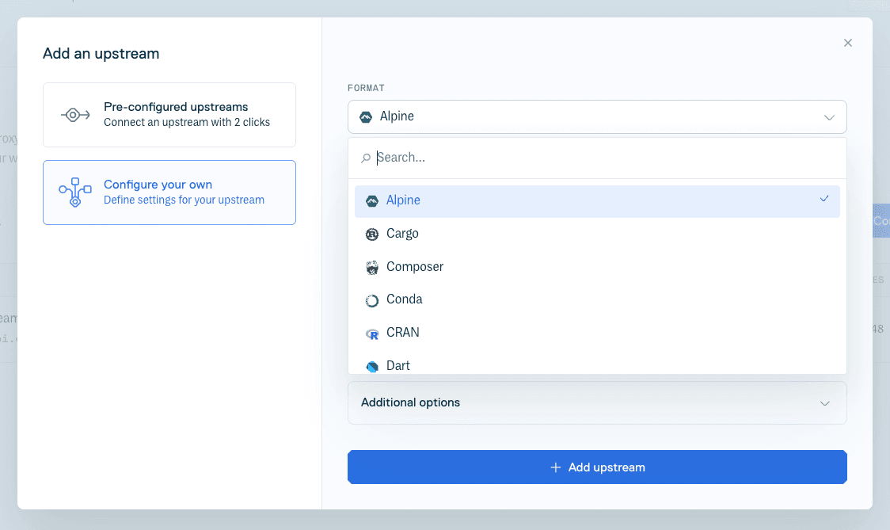
Task: Click the FORMAT field label
Action: [x=366, y=88]
